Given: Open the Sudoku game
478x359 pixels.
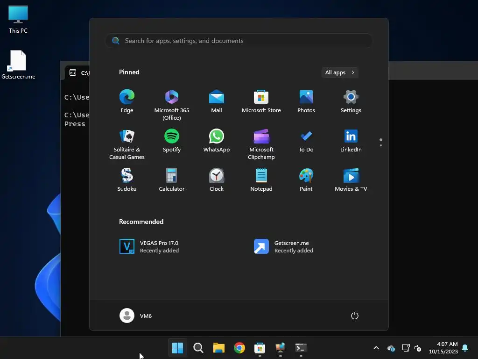Looking at the screenshot, I should (x=127, y=180).
